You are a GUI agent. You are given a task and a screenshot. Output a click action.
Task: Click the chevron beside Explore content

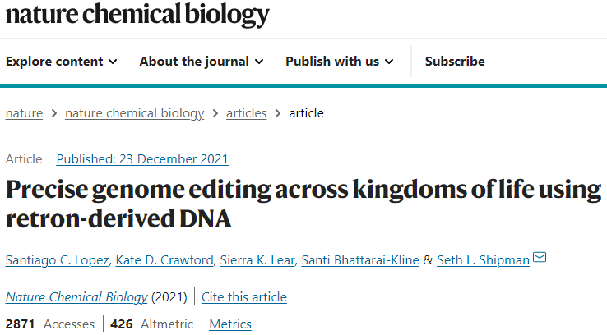113,62
